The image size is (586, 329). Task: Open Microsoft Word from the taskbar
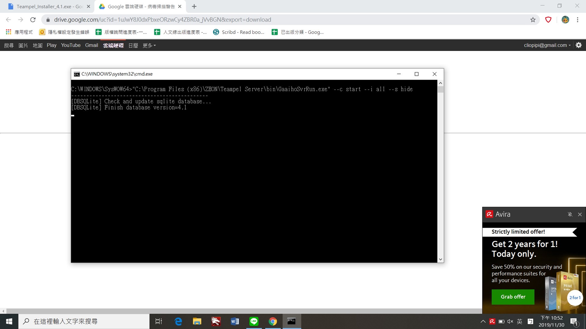235,321
